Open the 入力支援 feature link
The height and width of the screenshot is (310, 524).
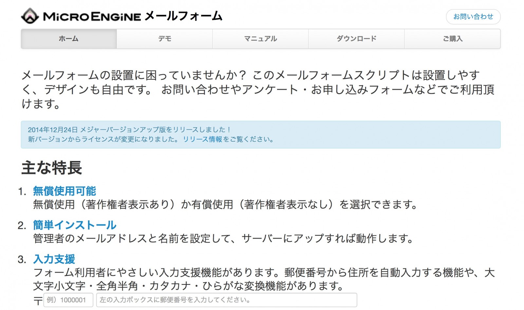pos(54,259)
